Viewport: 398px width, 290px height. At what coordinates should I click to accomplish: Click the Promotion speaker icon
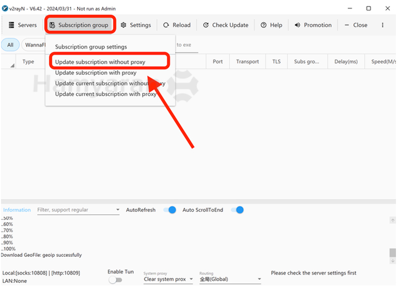click(297, 25)
